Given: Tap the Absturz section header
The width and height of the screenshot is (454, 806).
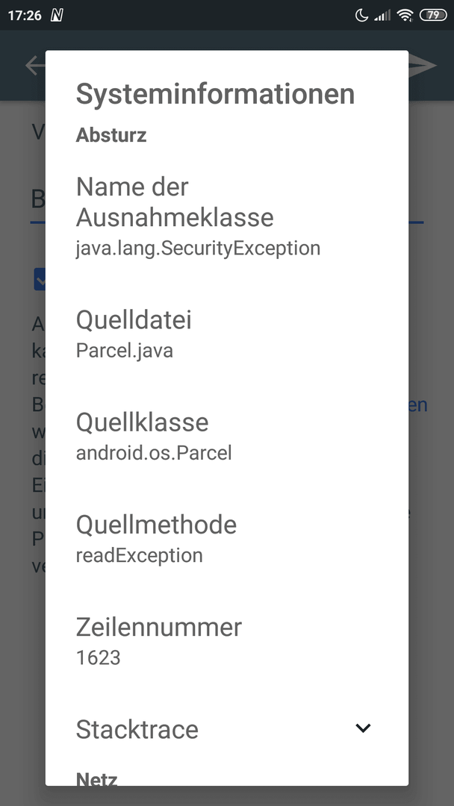Looking at the screenshot, I should pyautogui.click(x=111, y=135).
